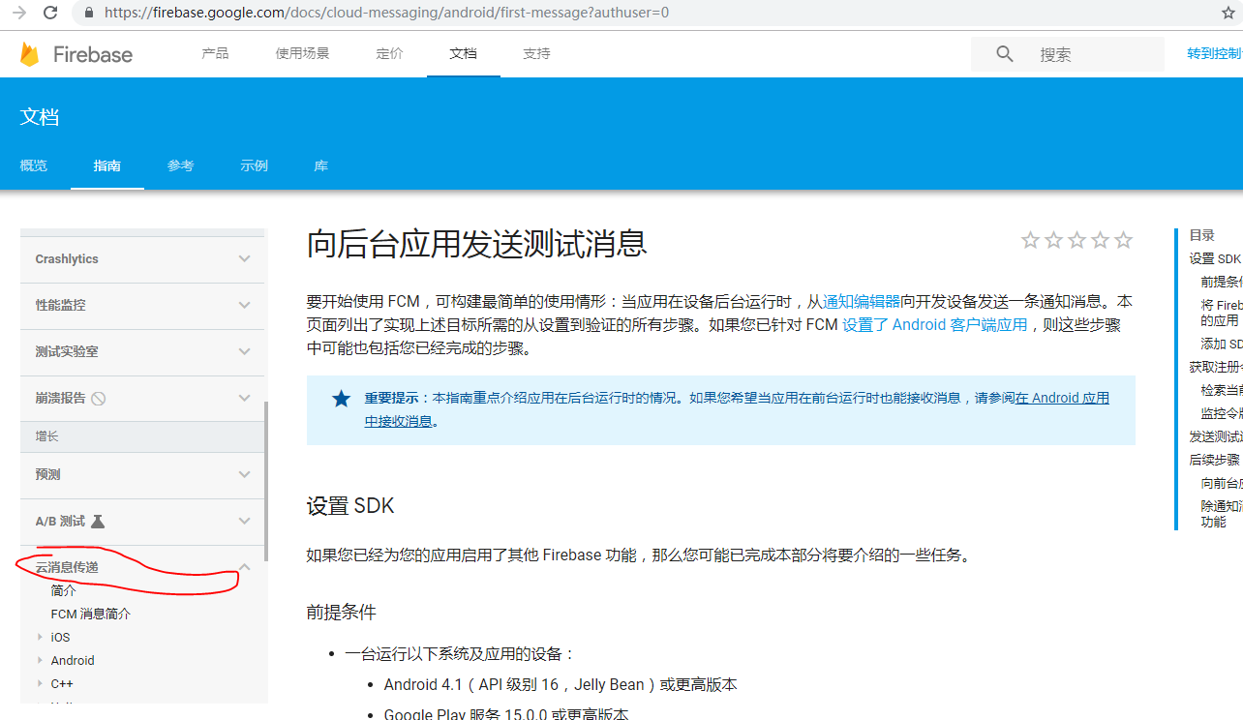This screenshot has width=1243, height=720.
Task: Switch to the 概览 tab
Action: (x=34, y=165)
